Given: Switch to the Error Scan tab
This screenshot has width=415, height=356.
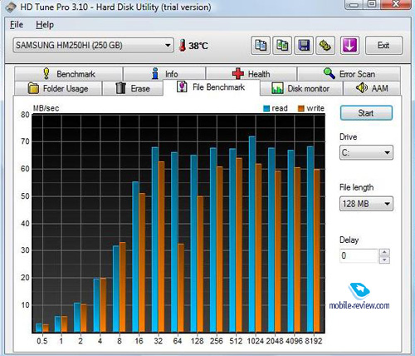Looking at the screenshot, I should [349, 74].
